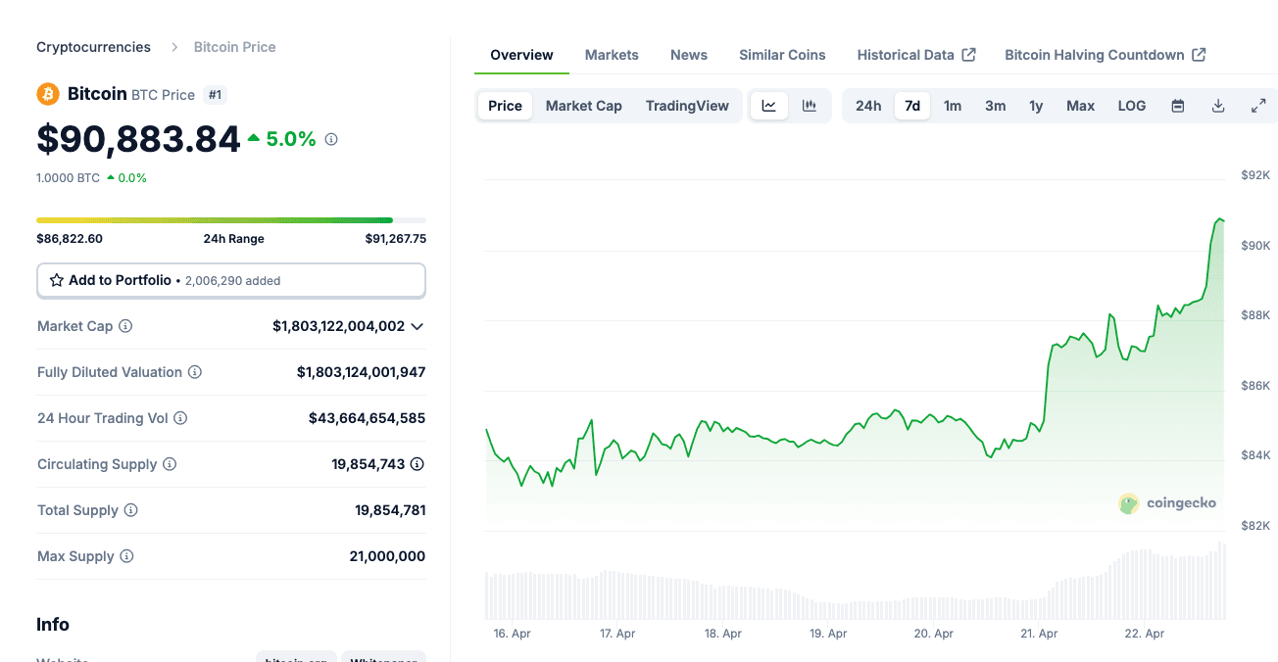1278x662 pixels.
Task: Select the Price chart mode
Action: (506, 106)
